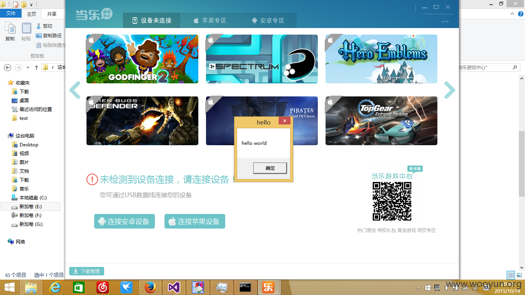Select 图片 folder in sidebar
Viewport: 525px width, 295px height.
coord(20,162)
